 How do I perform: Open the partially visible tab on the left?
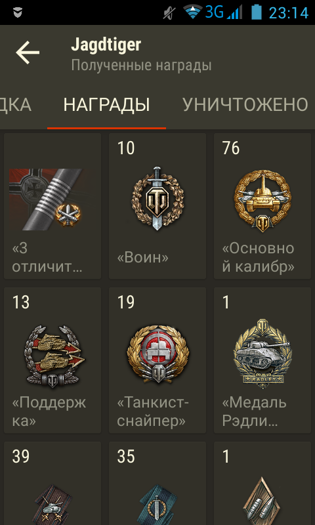point(15,105)
